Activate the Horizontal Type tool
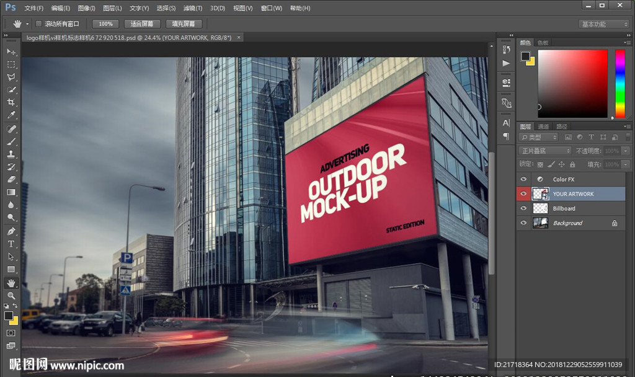The height and width of the screenshot is (377, 635). [x=11, y=244]
